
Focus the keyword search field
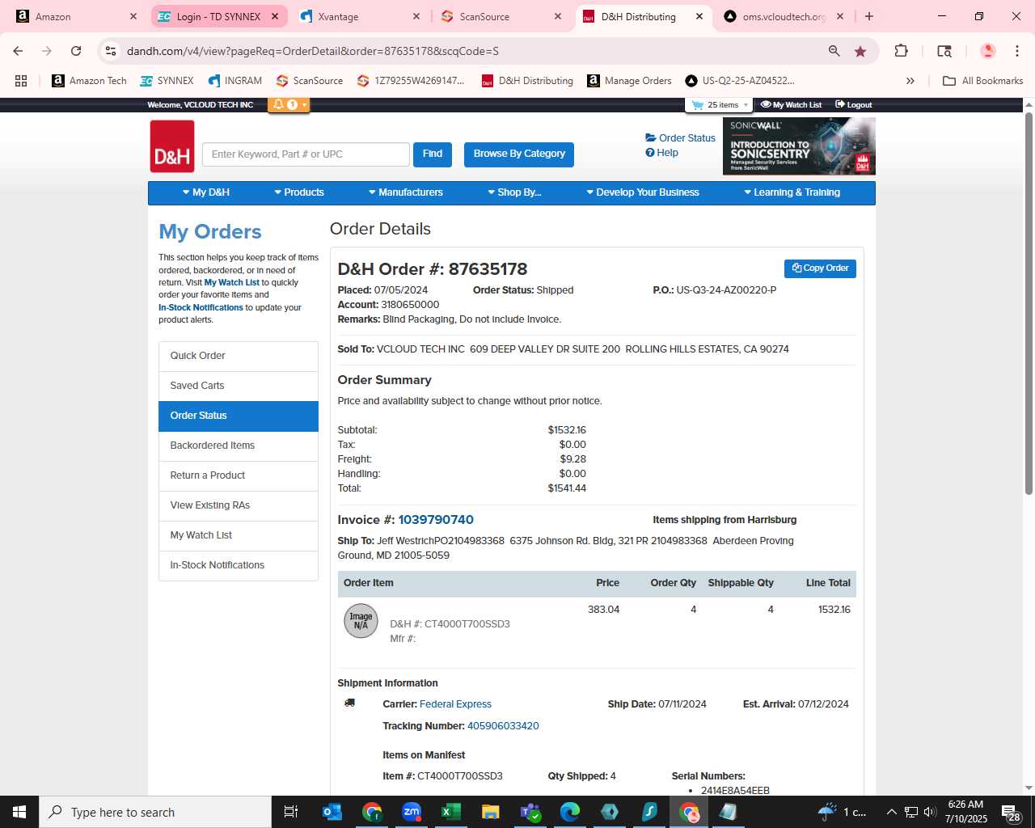(x=306, y=154)
